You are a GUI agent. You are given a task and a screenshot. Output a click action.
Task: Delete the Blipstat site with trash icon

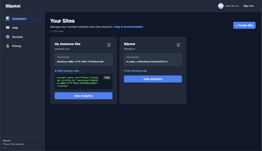(178, 45)
